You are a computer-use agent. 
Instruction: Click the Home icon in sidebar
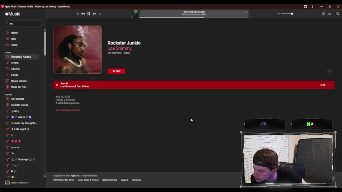[7, 33]
